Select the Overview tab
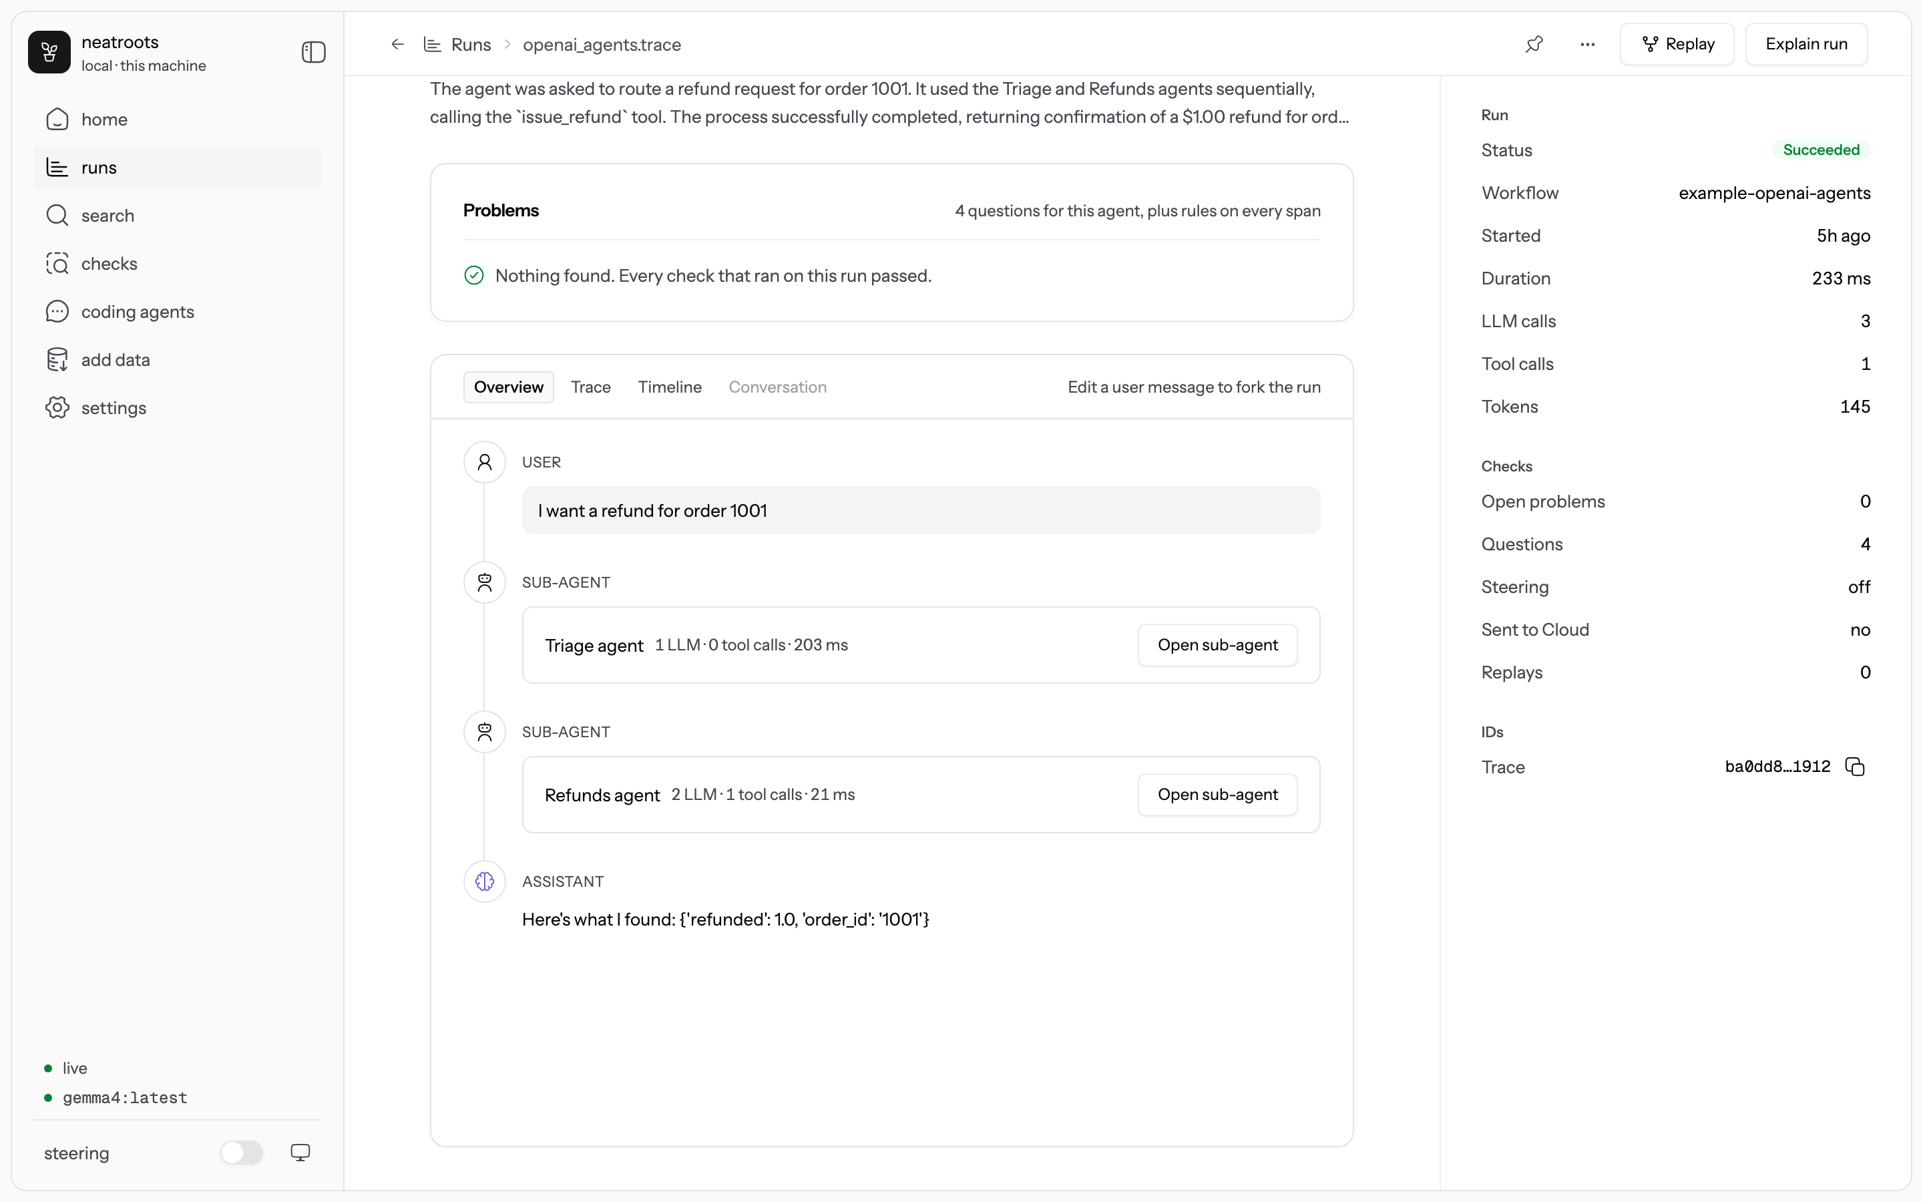1923x1202 pixels. [509, 387]
